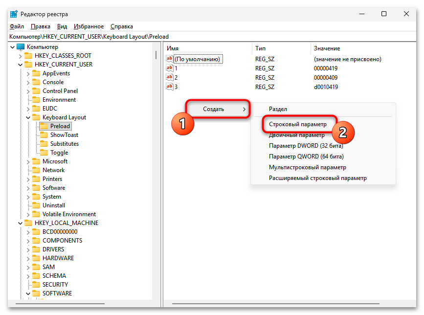
Task: Click the SECURITY folder icon
Action: click(36, 285)
